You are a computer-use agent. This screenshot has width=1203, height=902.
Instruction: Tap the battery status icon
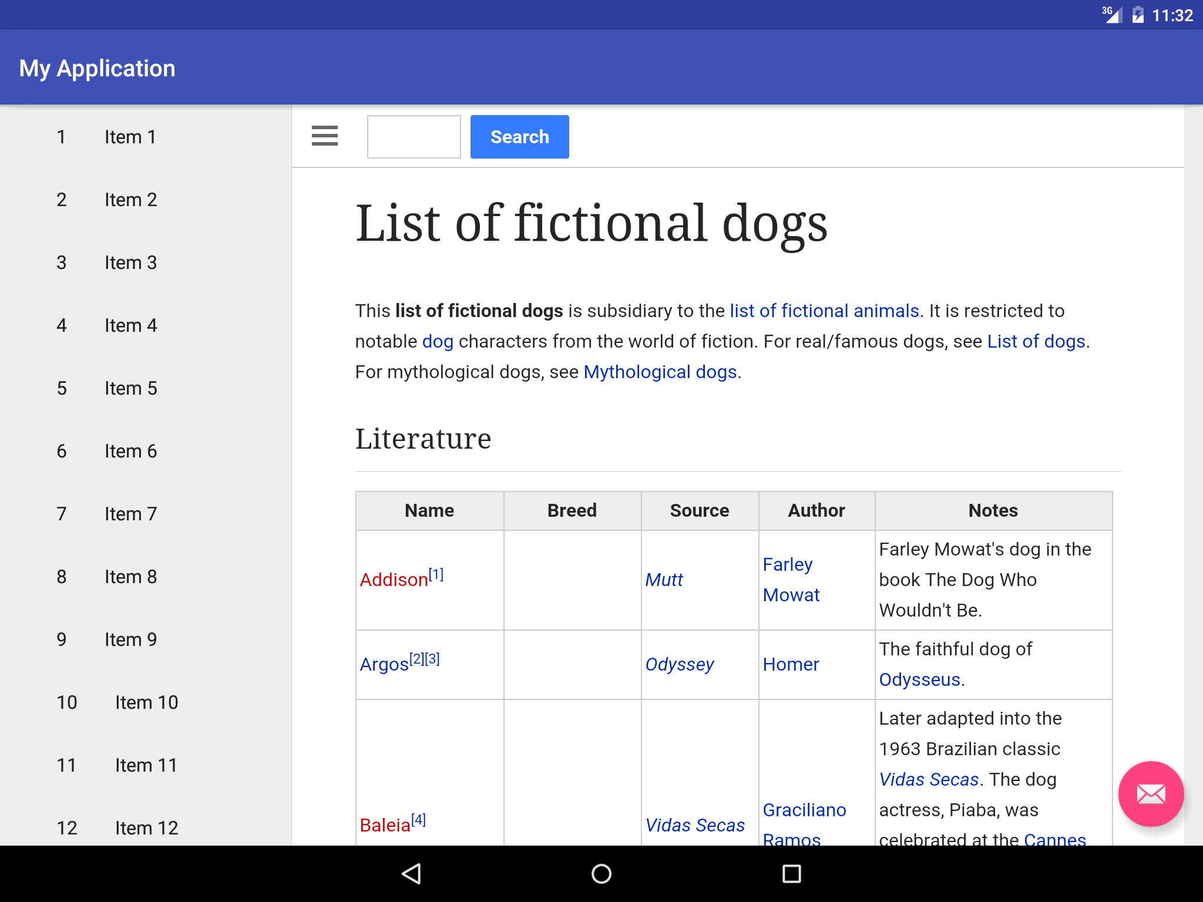(1138, 15)
